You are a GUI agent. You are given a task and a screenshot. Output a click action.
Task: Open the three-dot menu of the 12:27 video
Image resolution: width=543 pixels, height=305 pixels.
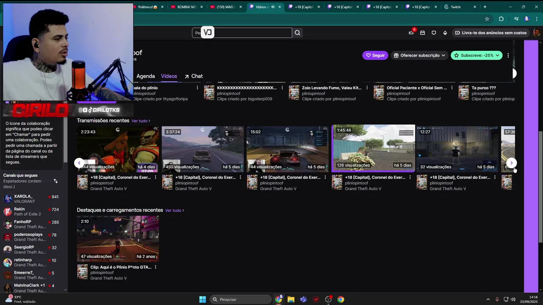(x=495, y=177)
